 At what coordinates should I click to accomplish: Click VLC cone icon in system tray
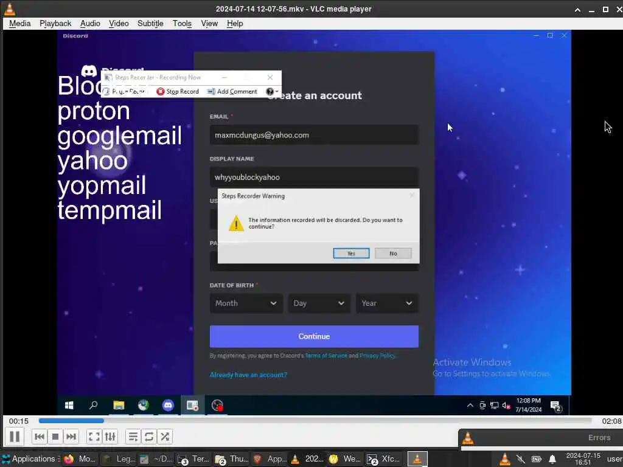(504, 459)
